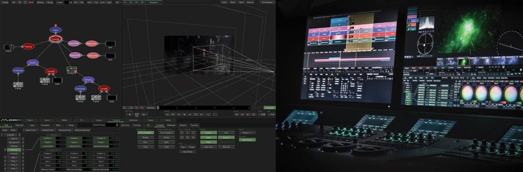Toggle Free Transform under Move Axis

pyautogui.click(x=146, y=132)
